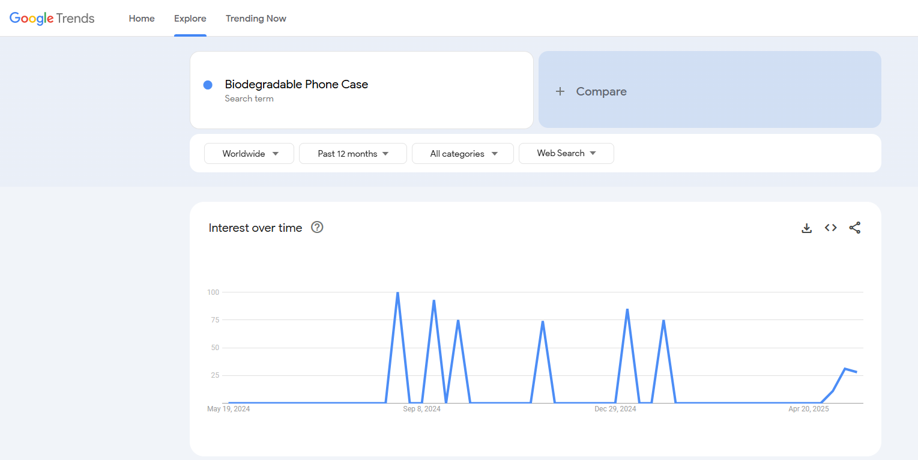Open the Google Trends logo home link
Viewport: 918px width, 460px height.
point(52,19)
